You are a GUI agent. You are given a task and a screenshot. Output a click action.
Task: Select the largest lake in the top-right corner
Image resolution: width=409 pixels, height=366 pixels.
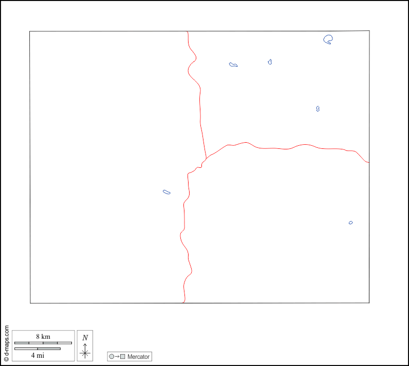328,39
